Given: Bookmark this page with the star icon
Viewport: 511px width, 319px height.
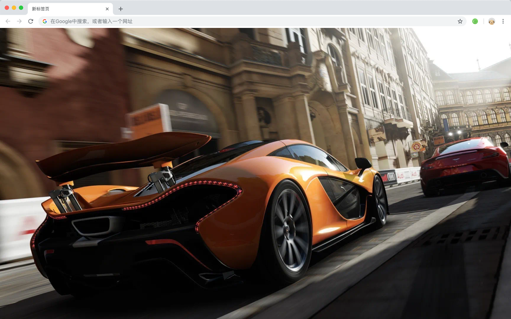Looking at the screenshot, I should [460, 21].
